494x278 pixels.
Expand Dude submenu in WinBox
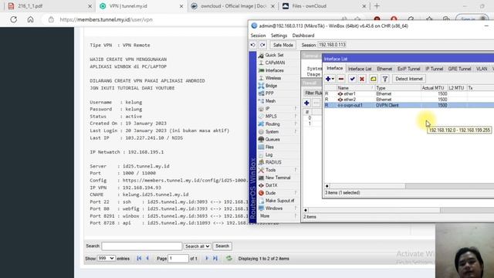click(x=277, y=193)
